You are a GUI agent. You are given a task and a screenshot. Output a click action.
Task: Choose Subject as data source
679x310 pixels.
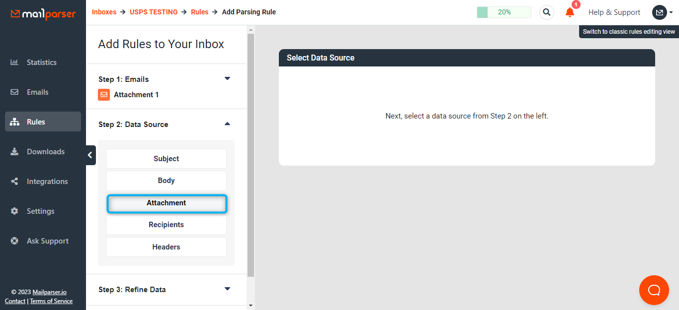[x=166, y=159]
